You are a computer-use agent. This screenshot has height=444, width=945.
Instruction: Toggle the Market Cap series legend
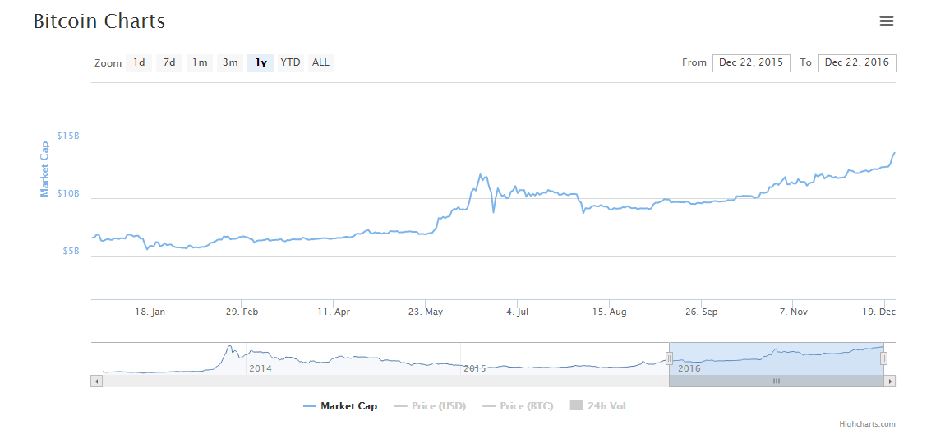point(340,406)
